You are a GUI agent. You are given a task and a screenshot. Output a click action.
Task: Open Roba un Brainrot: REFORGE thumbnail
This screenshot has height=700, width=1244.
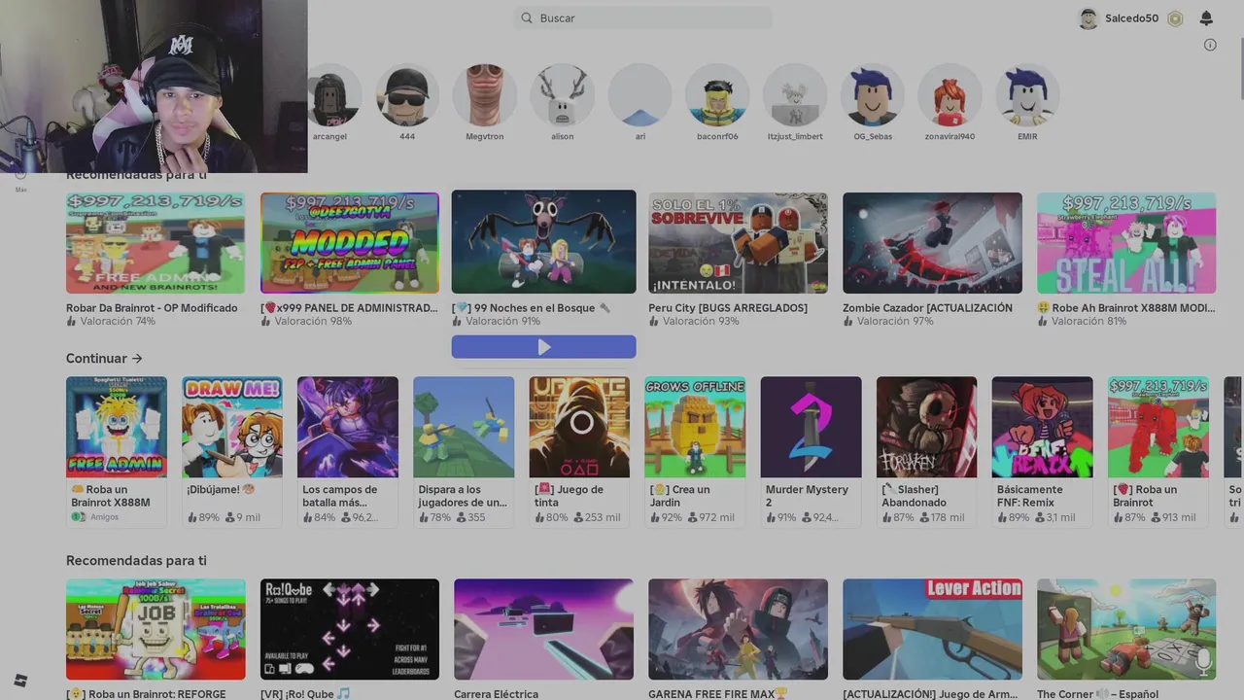[x=155, y=630]
